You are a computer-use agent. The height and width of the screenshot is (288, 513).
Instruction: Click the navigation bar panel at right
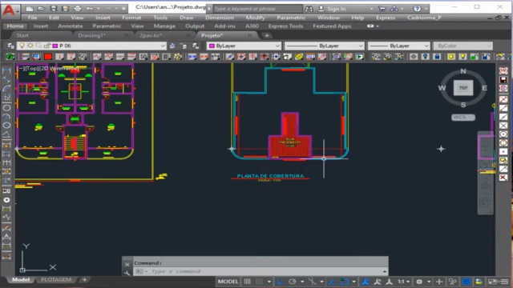click(486, 173)
